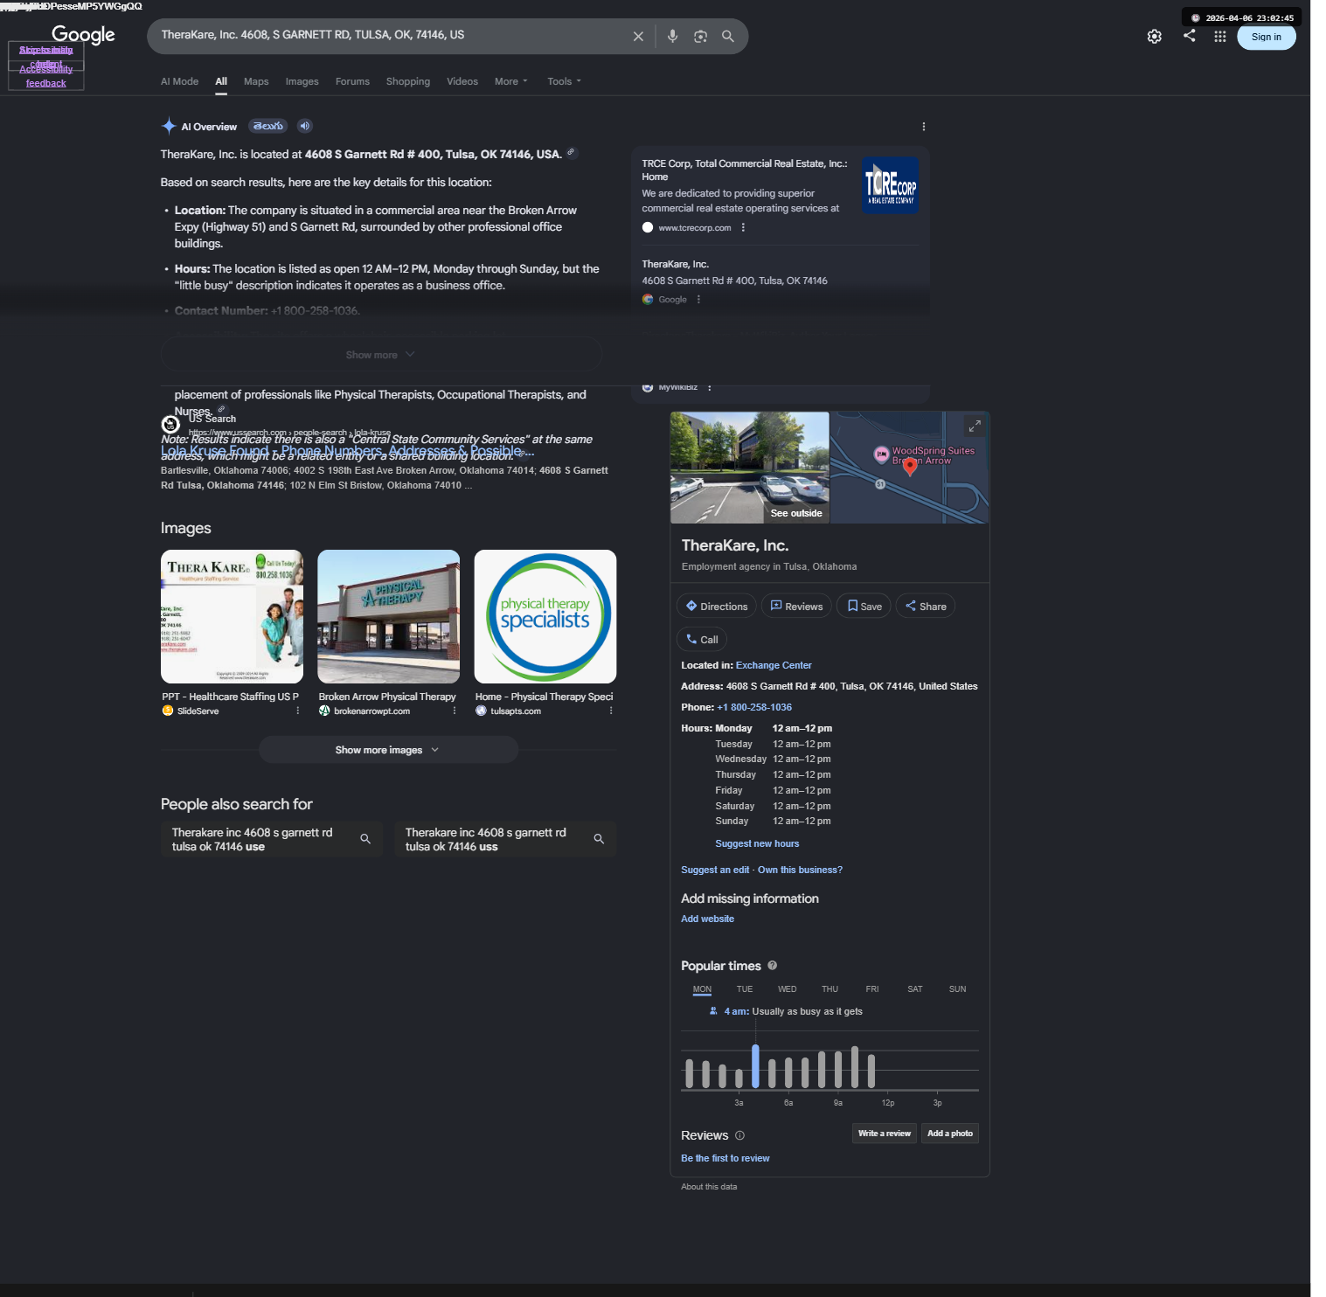Open the TCRE Corp logo thumbnail

coord(890,185)
